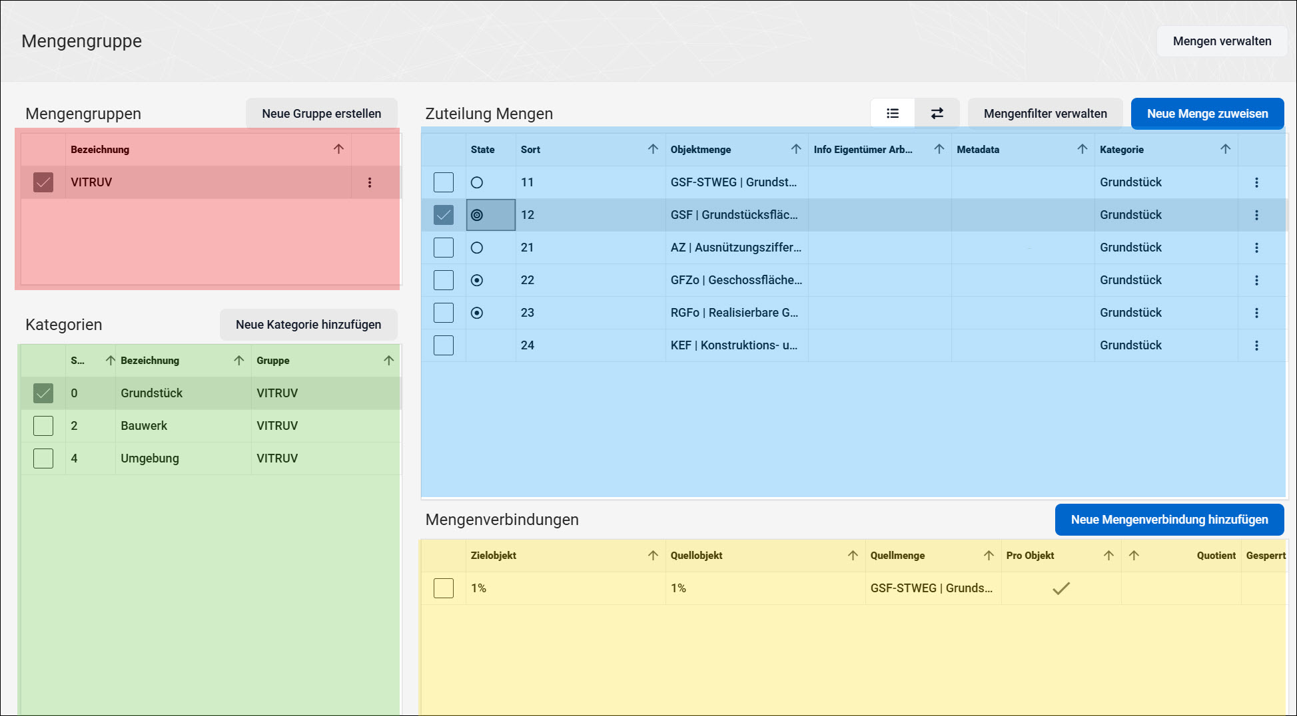Sort Quellmenge column using its arrow

(x=989, y=555)
